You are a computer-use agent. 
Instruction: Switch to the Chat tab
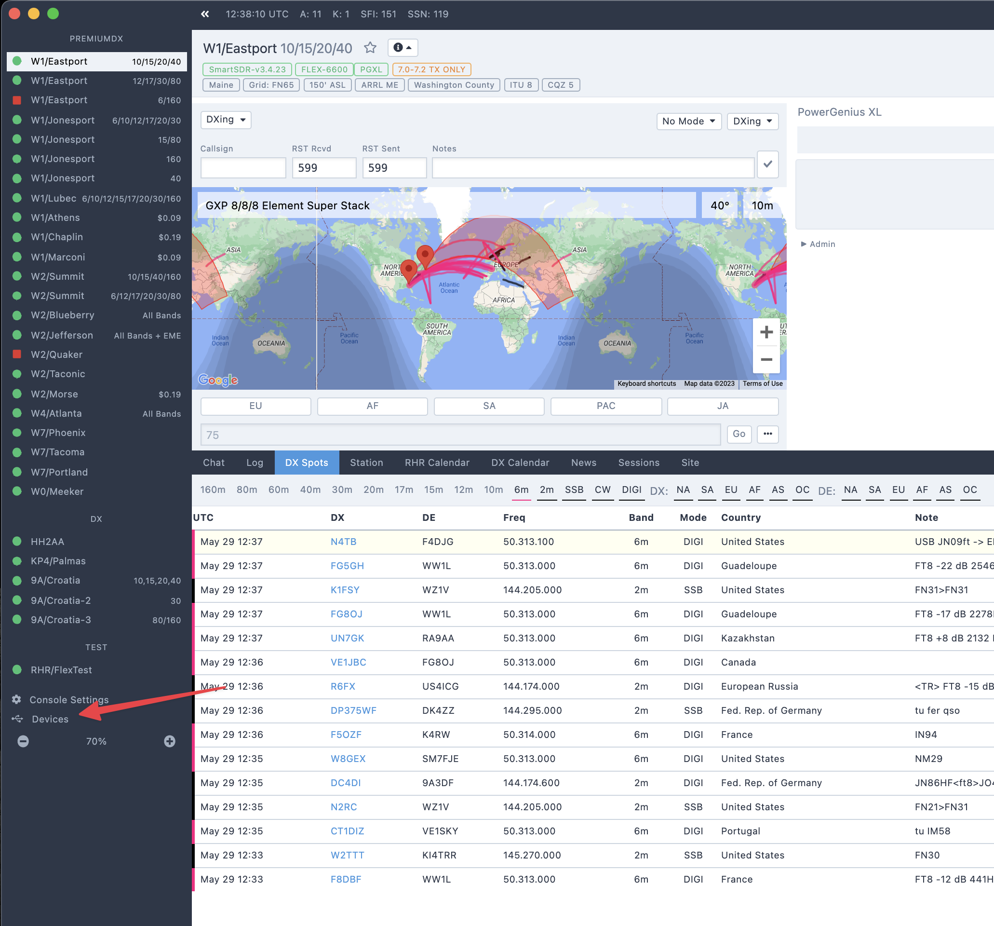[214, 463]
